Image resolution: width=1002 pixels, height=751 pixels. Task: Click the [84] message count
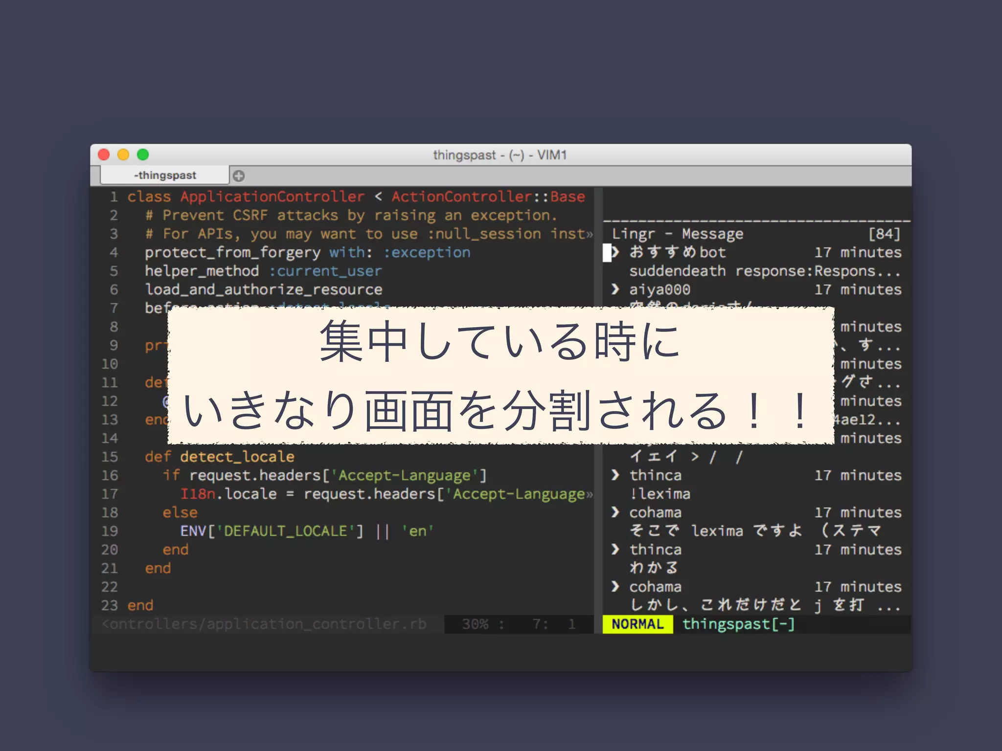tap(885, 234)
